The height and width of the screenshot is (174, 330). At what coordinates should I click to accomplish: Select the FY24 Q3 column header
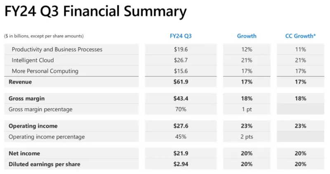181,36
